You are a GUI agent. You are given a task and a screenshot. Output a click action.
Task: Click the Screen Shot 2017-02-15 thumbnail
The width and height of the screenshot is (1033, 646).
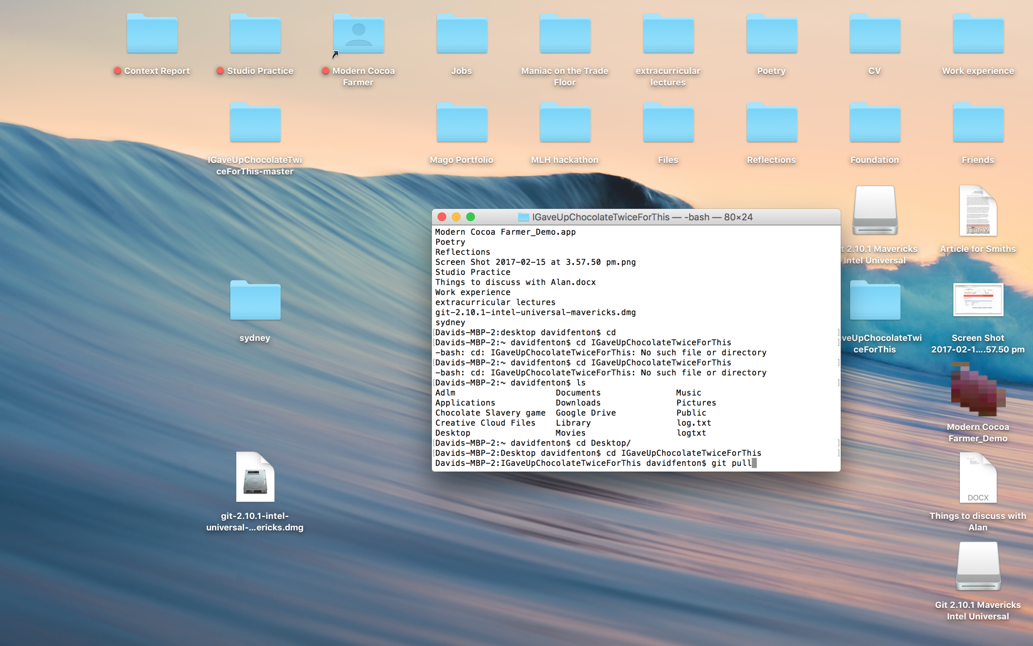coord(978,300)
